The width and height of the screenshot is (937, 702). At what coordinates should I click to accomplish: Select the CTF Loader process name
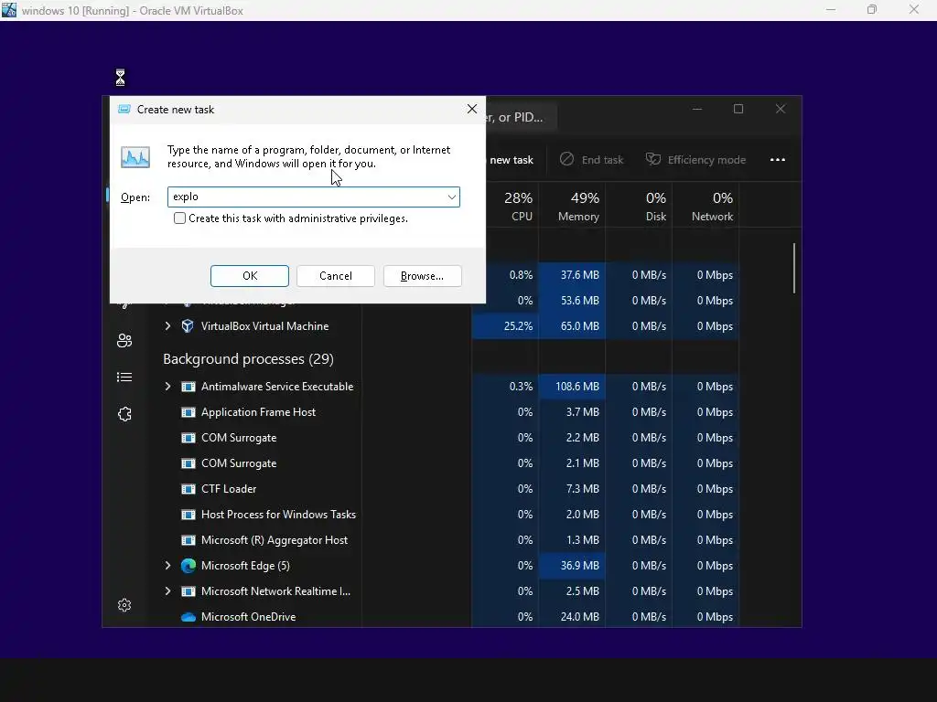point(229,489)
